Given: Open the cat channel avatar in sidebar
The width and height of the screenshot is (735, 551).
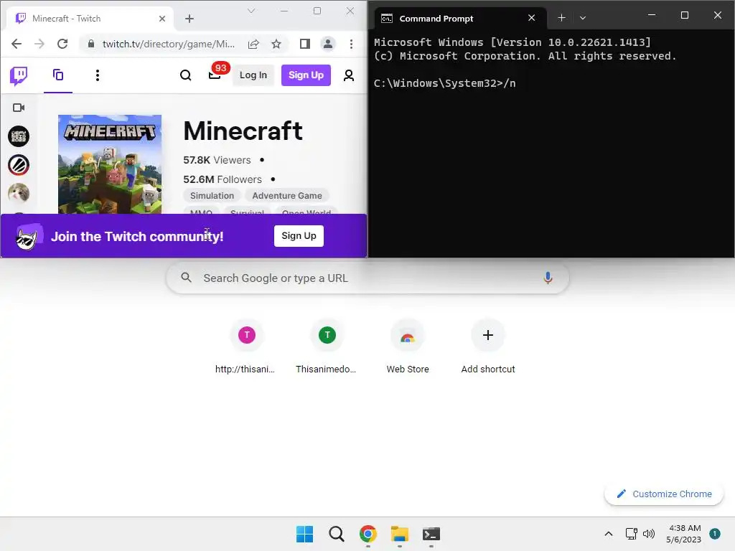Looking at the screenshot, I should click(x=19, y=193).
